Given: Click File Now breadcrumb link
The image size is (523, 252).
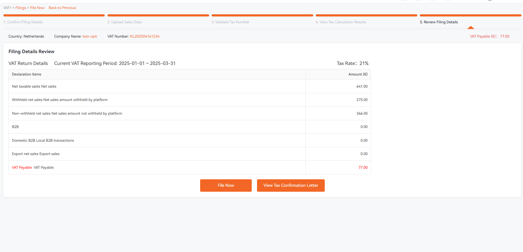Looking at the screenshot, I should coord(37,8).
